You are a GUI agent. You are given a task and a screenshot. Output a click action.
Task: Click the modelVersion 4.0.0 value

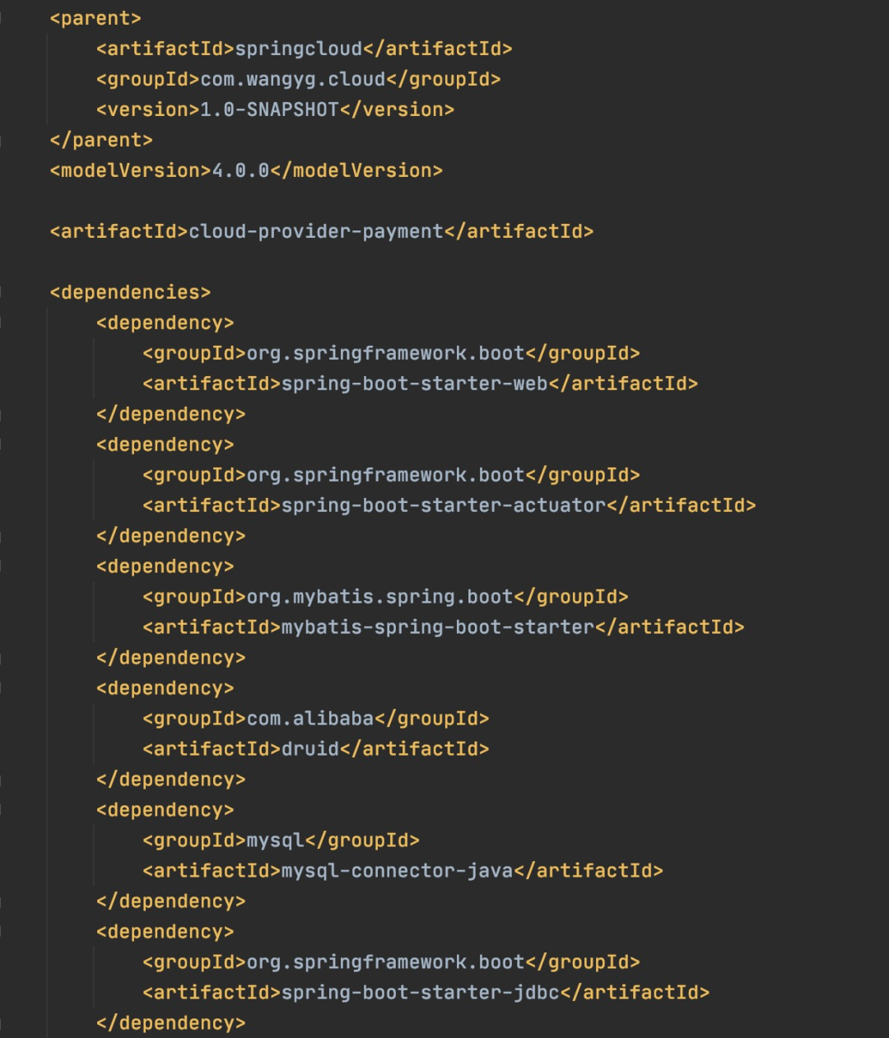point(241,170)
